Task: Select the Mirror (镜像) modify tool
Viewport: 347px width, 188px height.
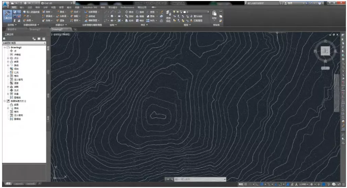Action: (140, 16)
